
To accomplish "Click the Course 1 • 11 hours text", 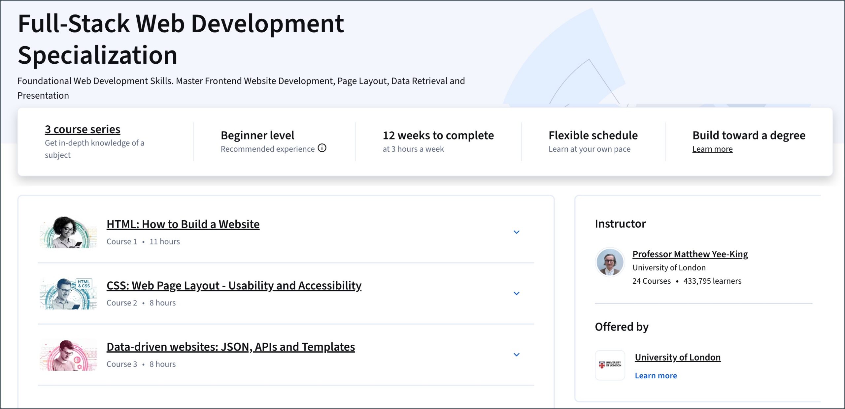I will click(143, 242).
